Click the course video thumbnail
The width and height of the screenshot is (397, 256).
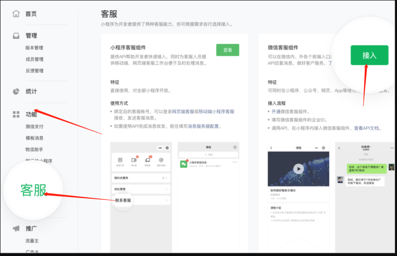coord(299,169)
